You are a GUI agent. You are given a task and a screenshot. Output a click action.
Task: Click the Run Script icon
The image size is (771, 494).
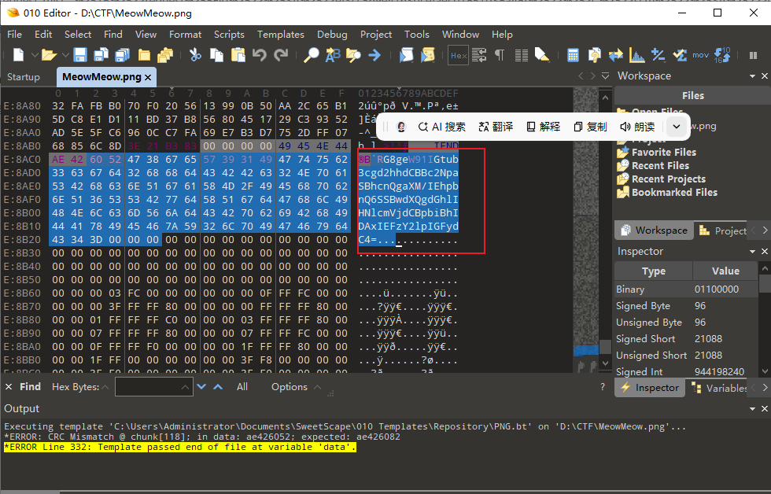coord(406,55)
